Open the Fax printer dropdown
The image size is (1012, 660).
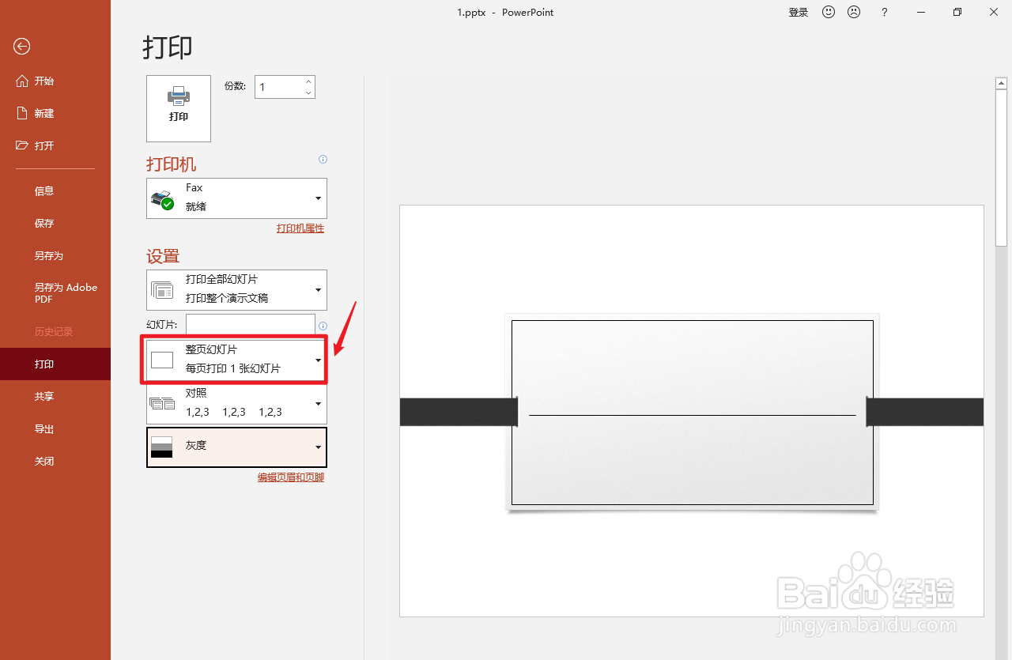[x=236, y=198]
